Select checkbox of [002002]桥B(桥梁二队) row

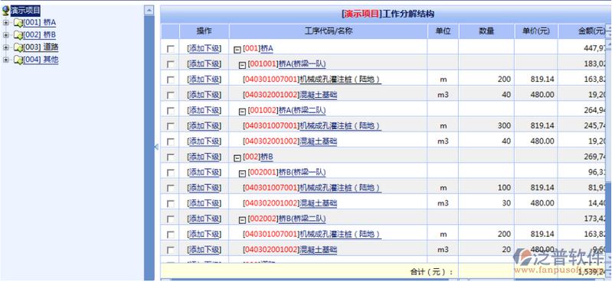tap(171, 219)
